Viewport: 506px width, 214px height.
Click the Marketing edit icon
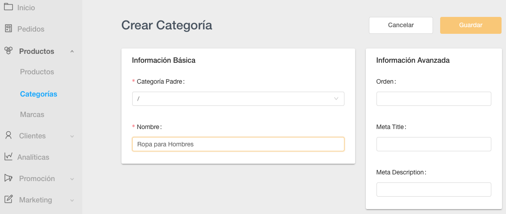(8, 199)
